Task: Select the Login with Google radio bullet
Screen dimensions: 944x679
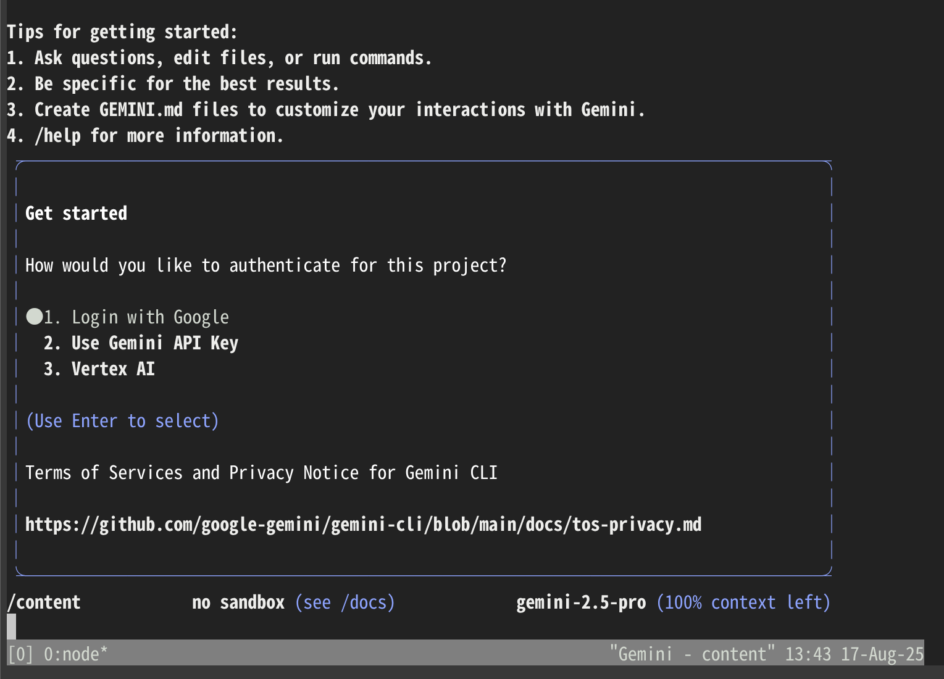Action: [x=34, y=317]
